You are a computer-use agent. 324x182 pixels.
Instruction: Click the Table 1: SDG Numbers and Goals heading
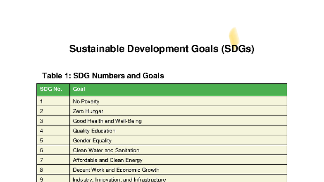pyautogui.click(x=103, y=76)
